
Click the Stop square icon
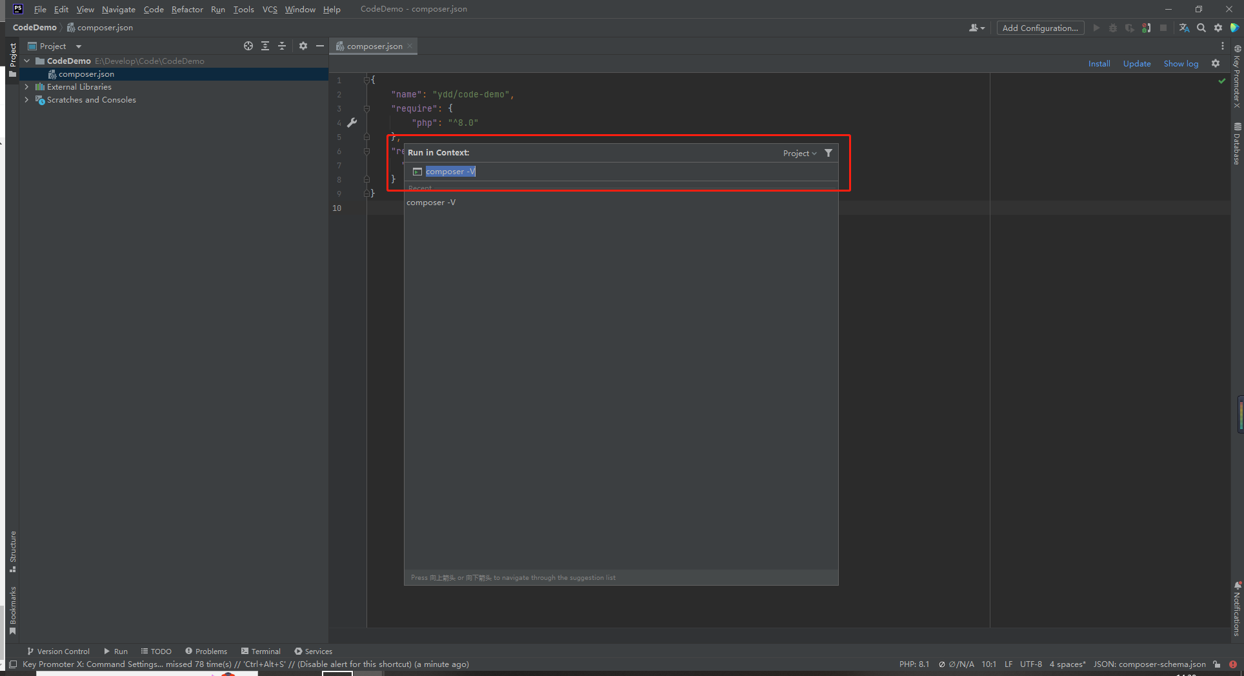tap(1163, 28)
